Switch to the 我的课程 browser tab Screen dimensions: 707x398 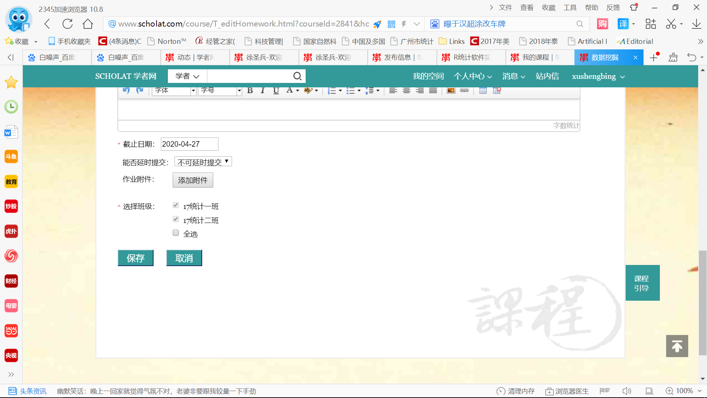pyautogui.click(x=536, y=57)
